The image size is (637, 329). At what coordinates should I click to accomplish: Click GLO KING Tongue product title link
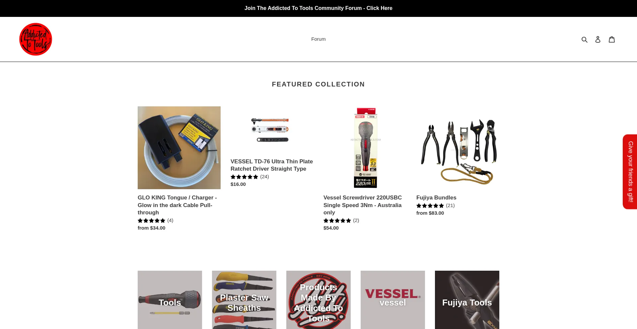tap(177, 205)
